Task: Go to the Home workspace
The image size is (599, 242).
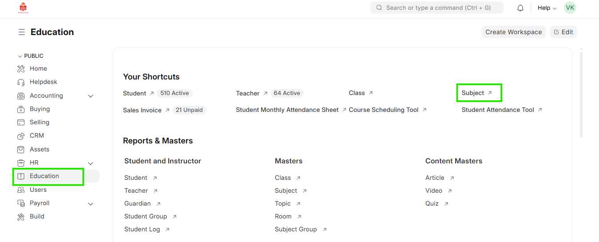Action: pos(38,68)
